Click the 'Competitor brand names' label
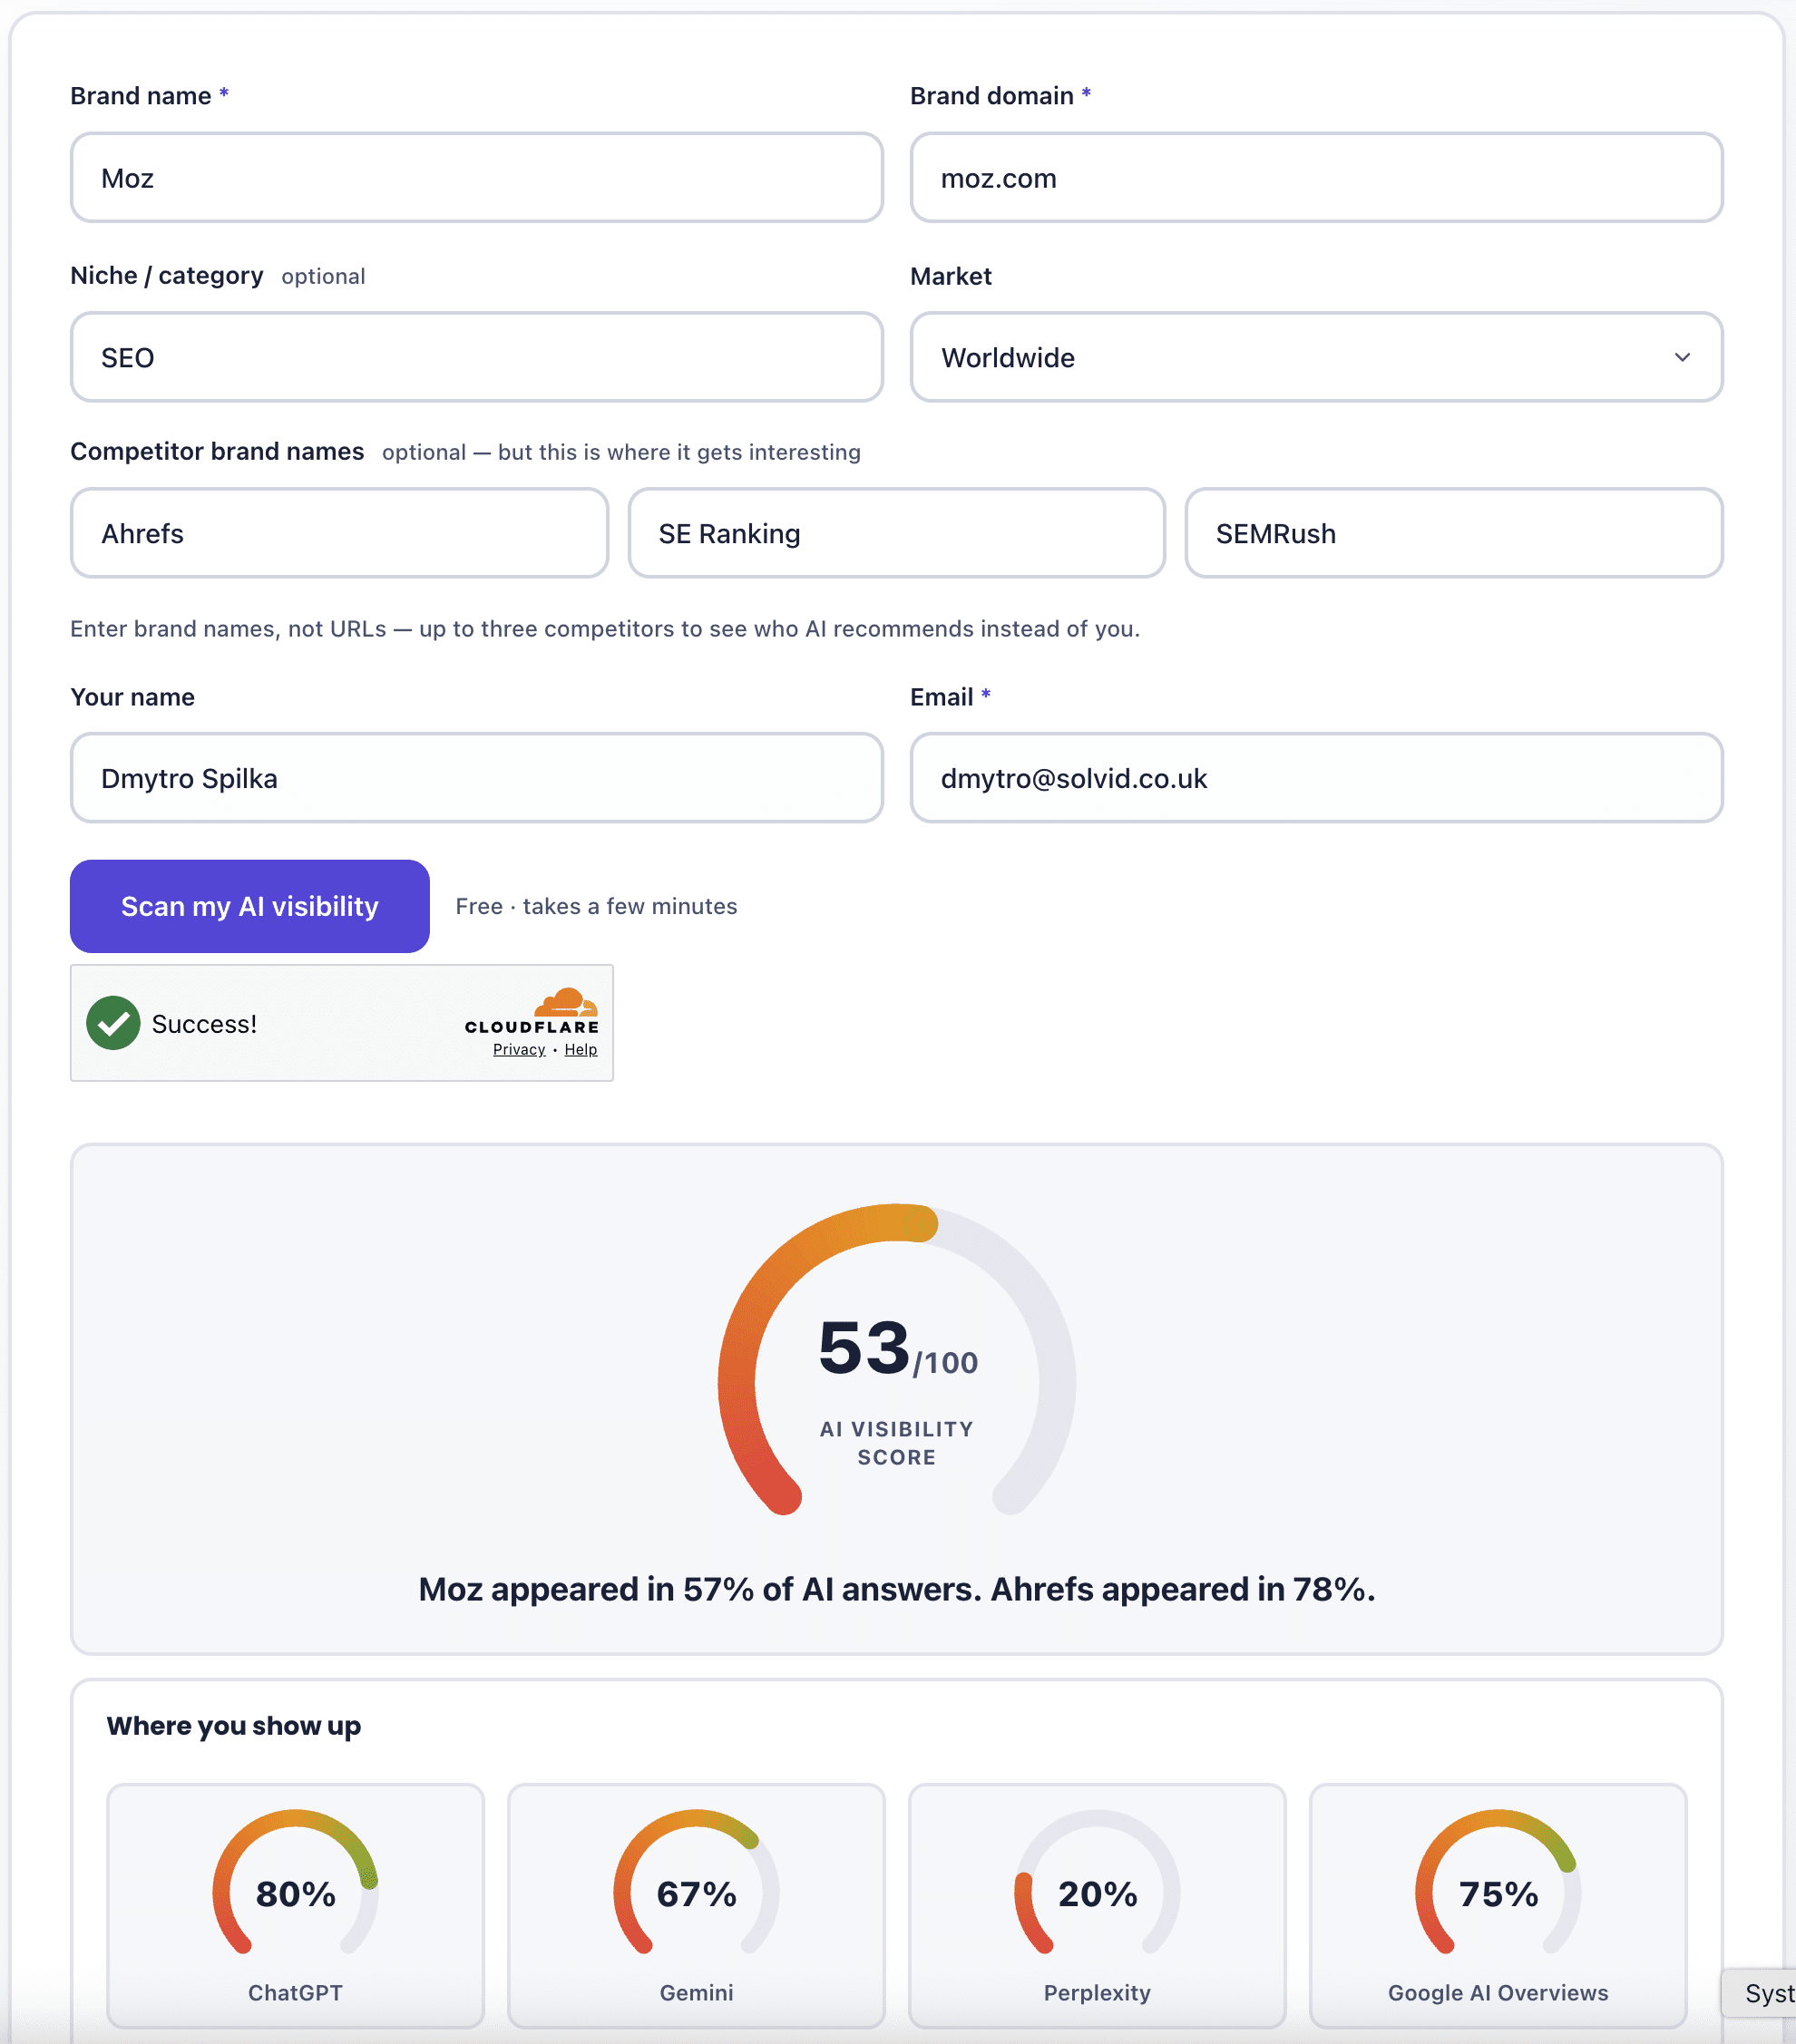The width and height of the screenshot is (1796, 2044). pyautogui.click(x=217, y=451)
